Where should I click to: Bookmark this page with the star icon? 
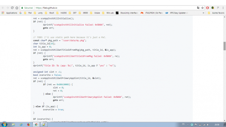click(203, 8)
